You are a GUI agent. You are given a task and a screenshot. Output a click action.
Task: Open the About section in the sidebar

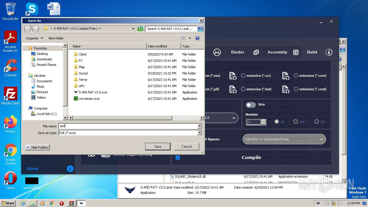point(32,169)
